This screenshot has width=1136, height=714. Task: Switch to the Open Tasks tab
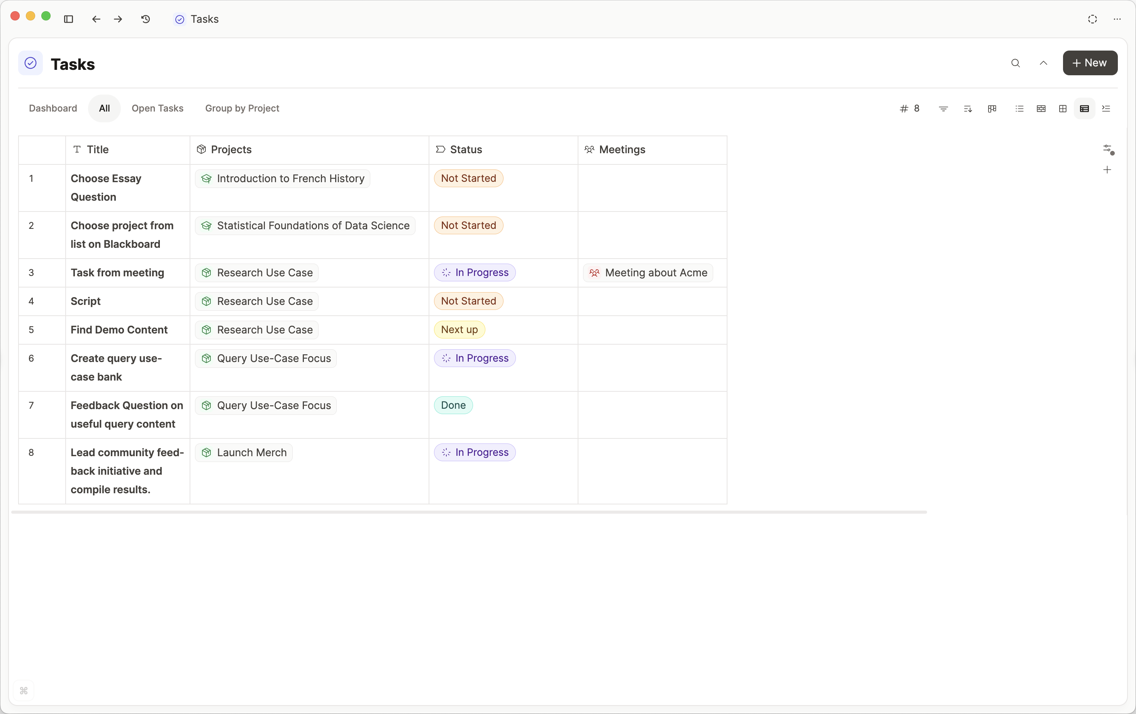tap(157, 108)
